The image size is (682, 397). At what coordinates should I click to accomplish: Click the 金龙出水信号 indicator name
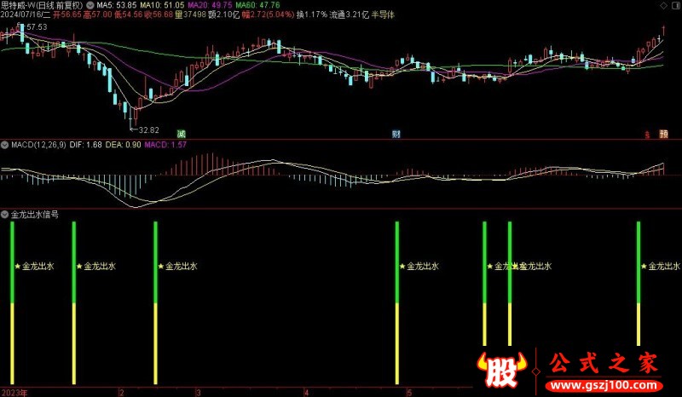tap(35, 215)
